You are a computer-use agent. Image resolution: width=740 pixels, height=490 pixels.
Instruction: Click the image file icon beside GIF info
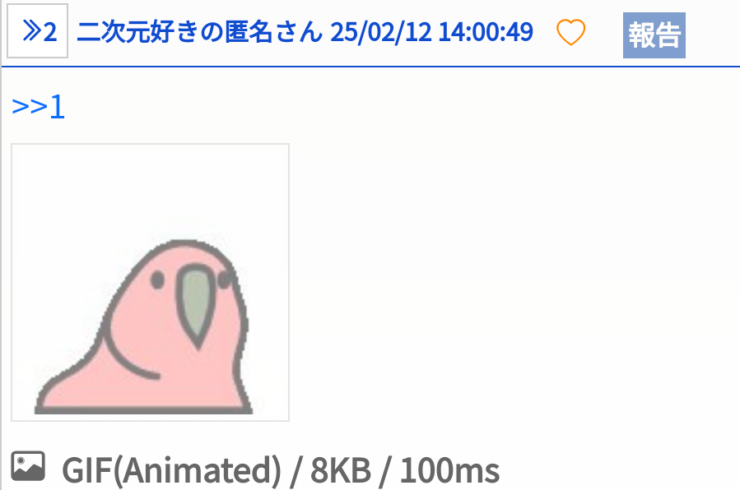28,466
